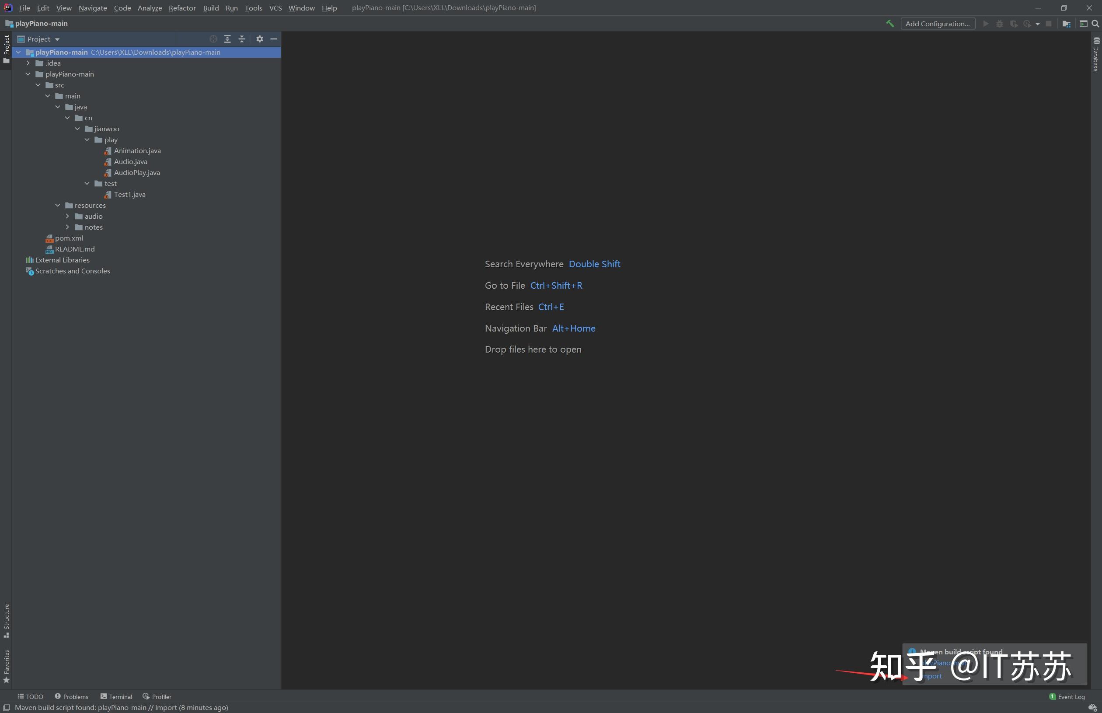Click the Add Configuration button

[938, 24]
